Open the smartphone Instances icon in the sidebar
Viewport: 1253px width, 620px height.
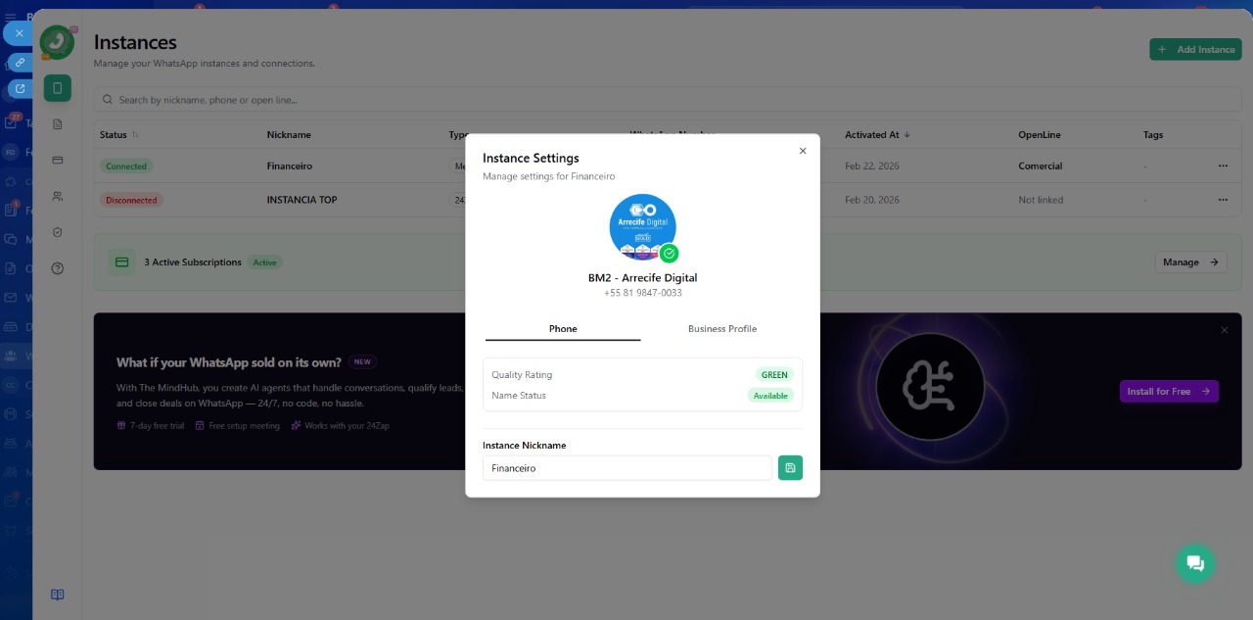pos(58,88)
